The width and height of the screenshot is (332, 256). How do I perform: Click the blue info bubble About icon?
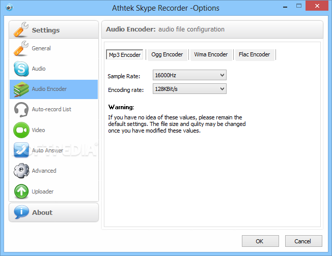tap(21, 212)
